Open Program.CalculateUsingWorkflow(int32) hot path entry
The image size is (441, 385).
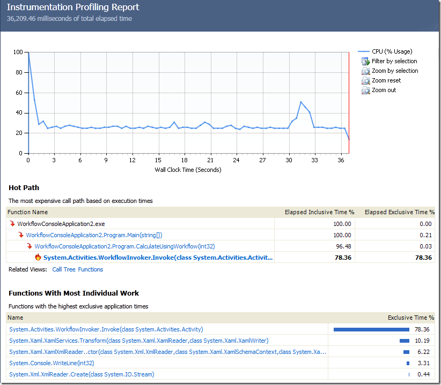point(124,246)
